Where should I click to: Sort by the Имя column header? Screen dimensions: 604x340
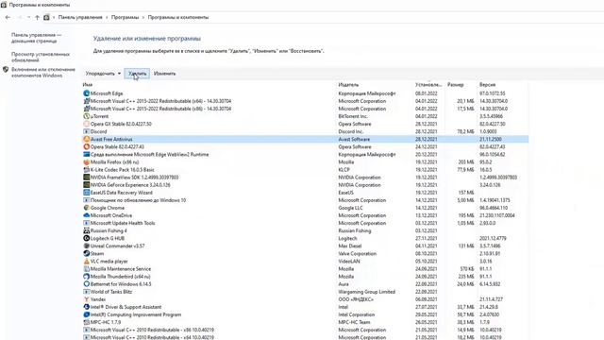pyautogui.click(x=88, y=84)
